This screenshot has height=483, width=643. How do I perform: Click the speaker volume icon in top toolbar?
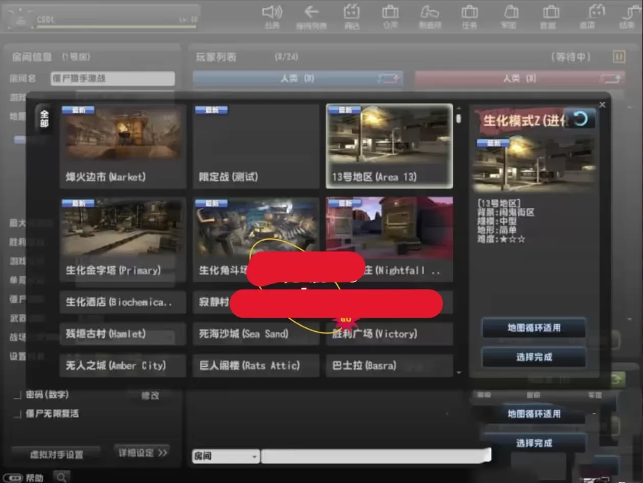pos(270,13)
